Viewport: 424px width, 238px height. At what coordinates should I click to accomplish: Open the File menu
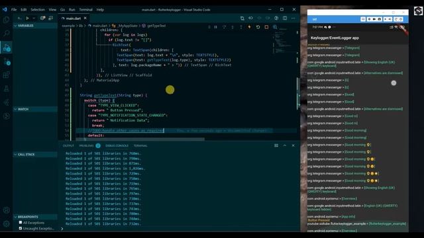(x=14, y=9)
